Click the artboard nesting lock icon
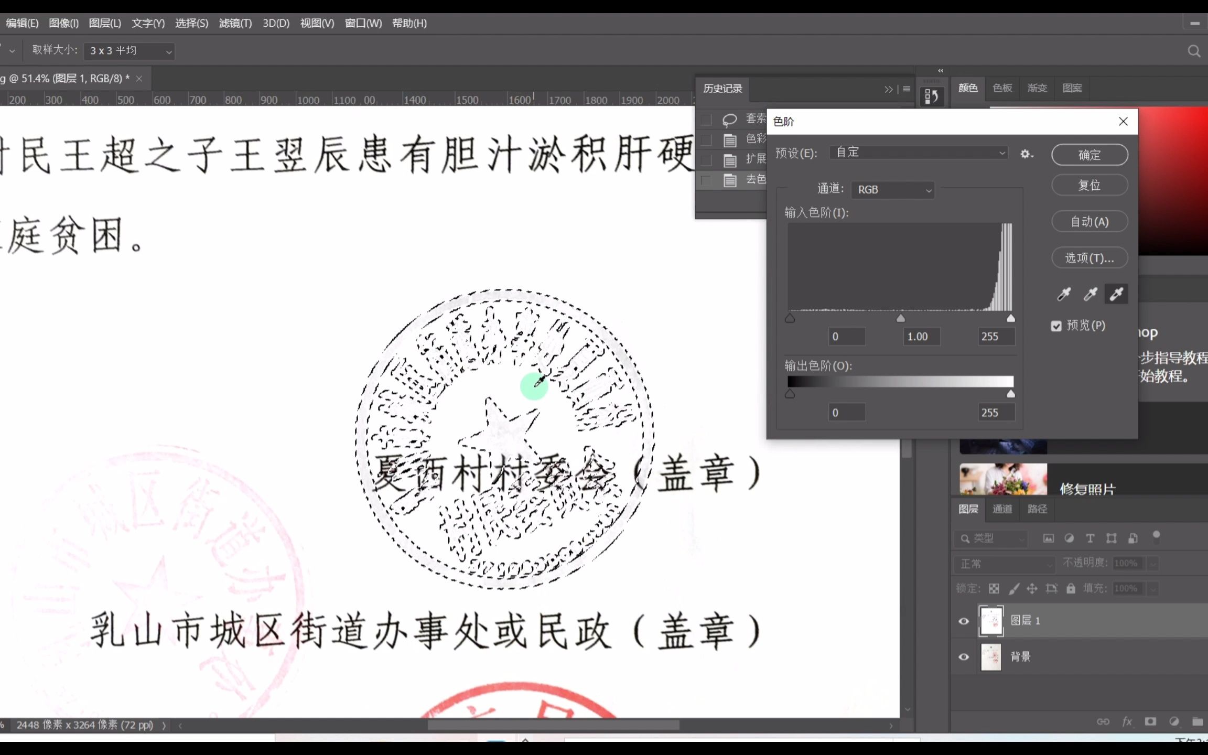The image size is (1208, 755). (x=1051, y=589)
